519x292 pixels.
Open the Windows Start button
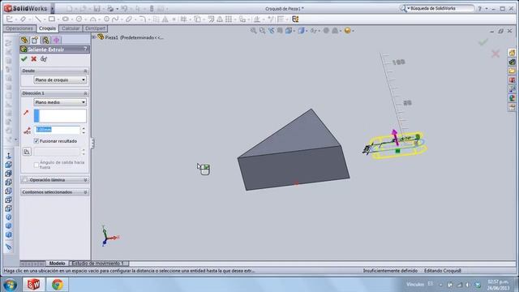pos(11,285)
